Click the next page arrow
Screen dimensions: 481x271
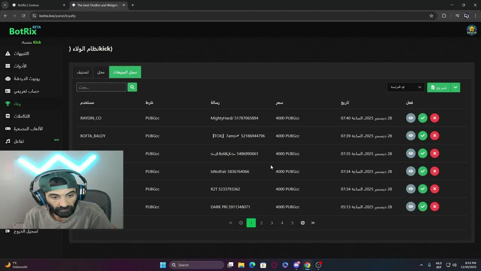pos(303,223)
